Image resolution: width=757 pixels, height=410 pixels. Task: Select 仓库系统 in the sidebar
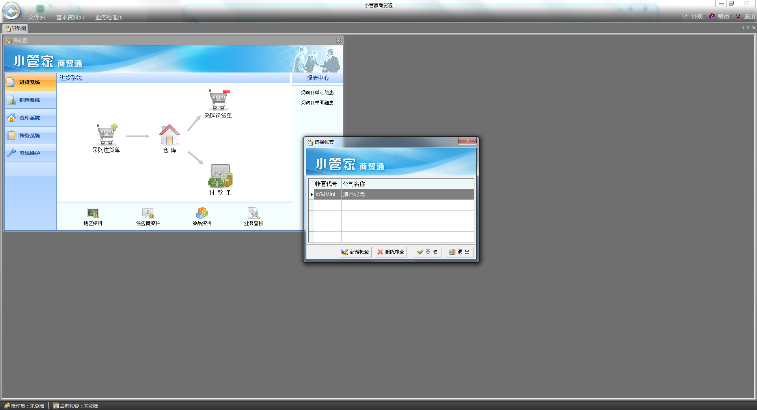point(30,117)
